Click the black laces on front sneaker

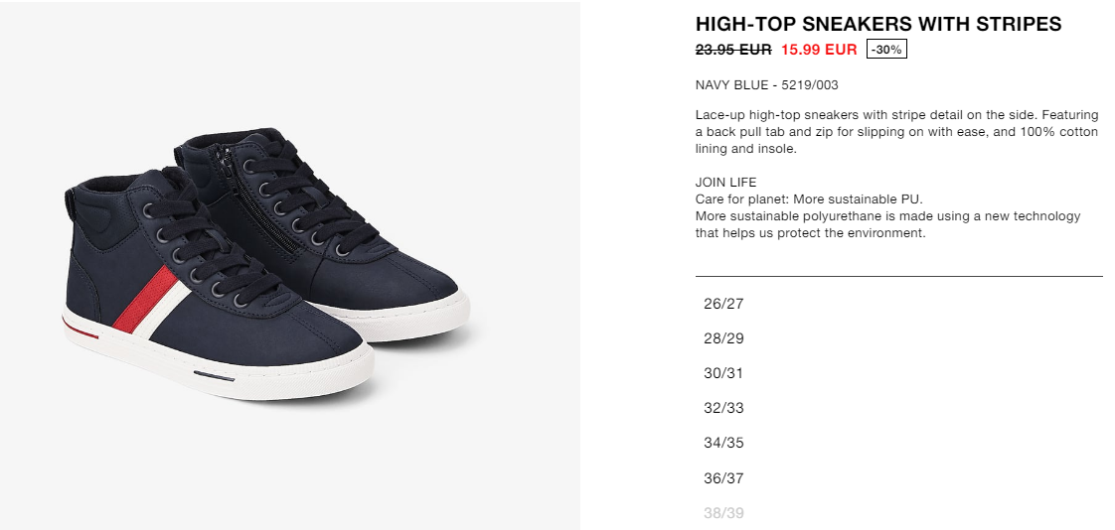coord(207,241)
